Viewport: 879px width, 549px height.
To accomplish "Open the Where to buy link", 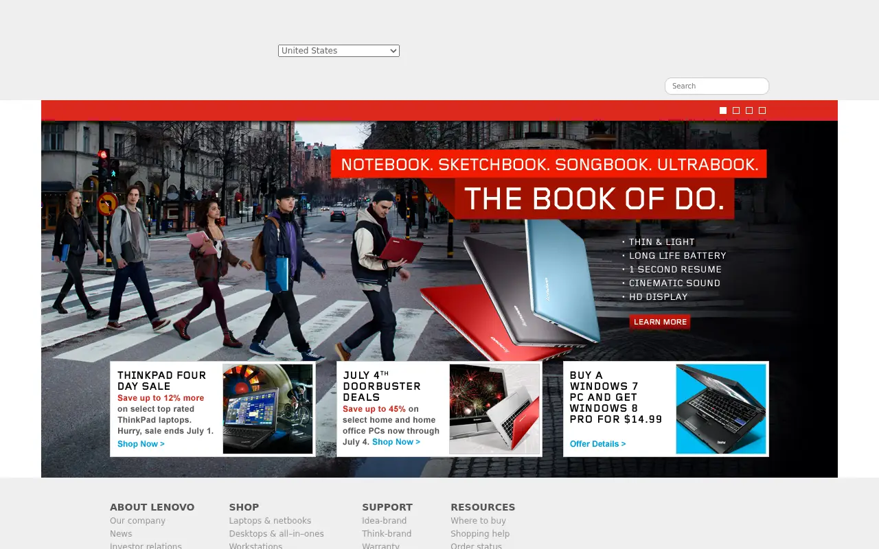I will tap(478, 521).
